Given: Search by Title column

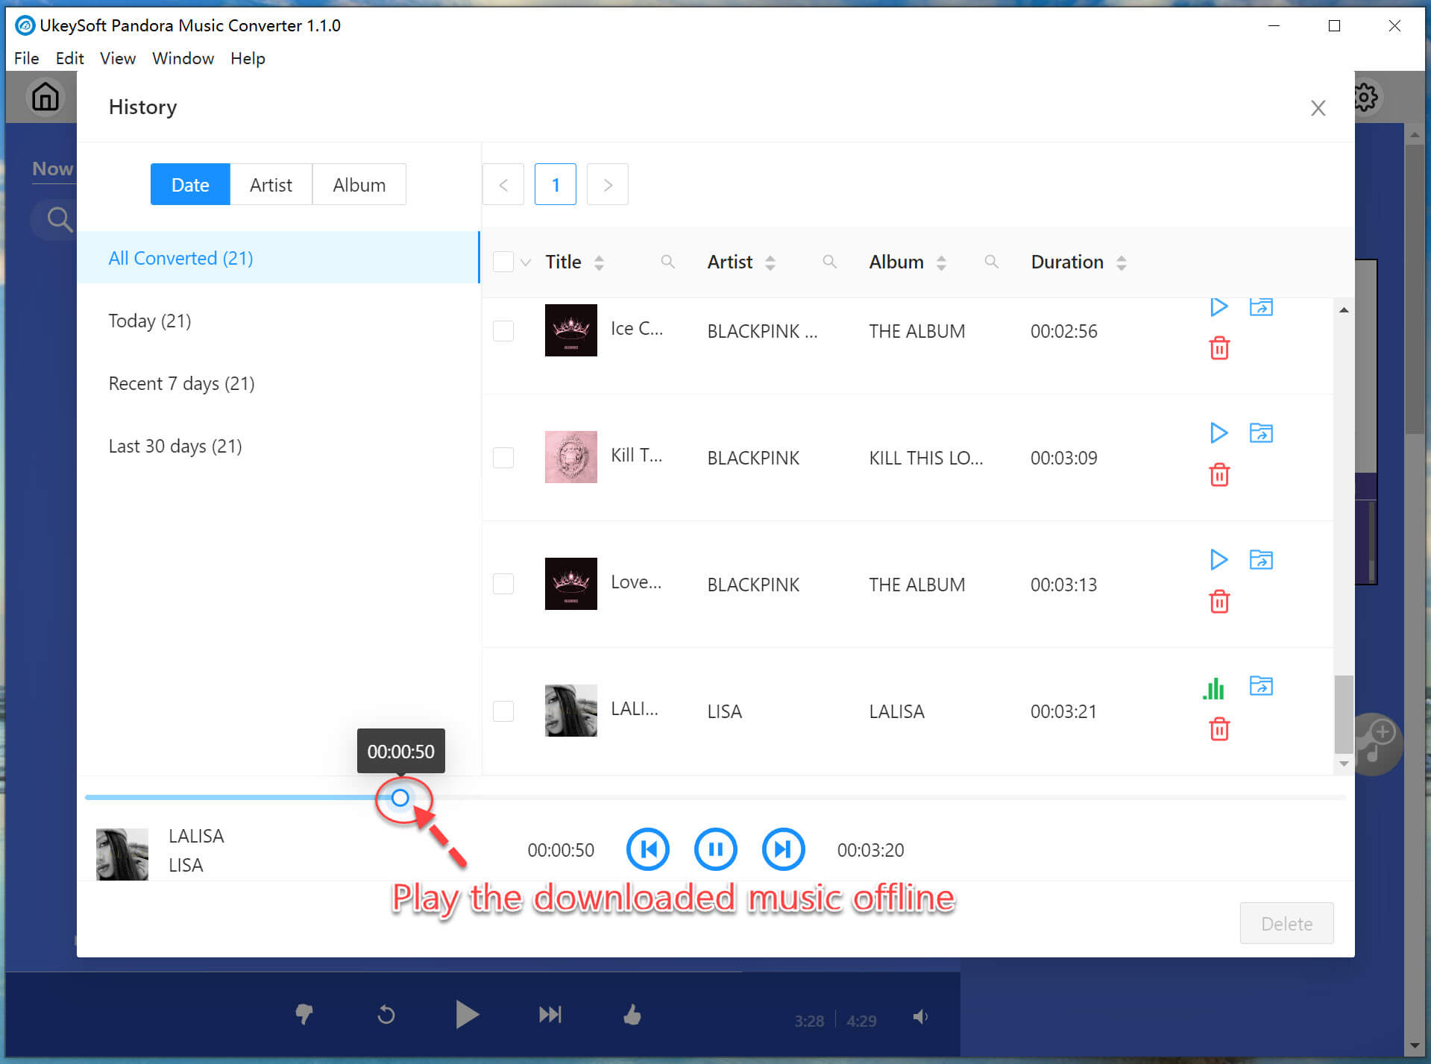Looking at the screenshot, I should click(667, 262).
